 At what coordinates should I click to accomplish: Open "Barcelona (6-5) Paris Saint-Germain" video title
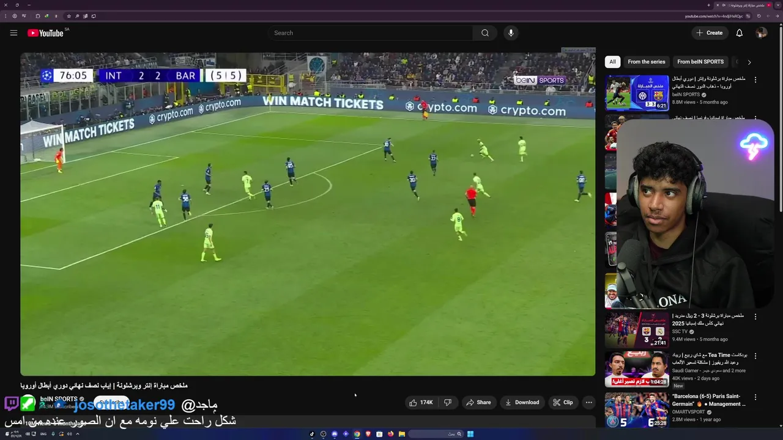[708, 400]
